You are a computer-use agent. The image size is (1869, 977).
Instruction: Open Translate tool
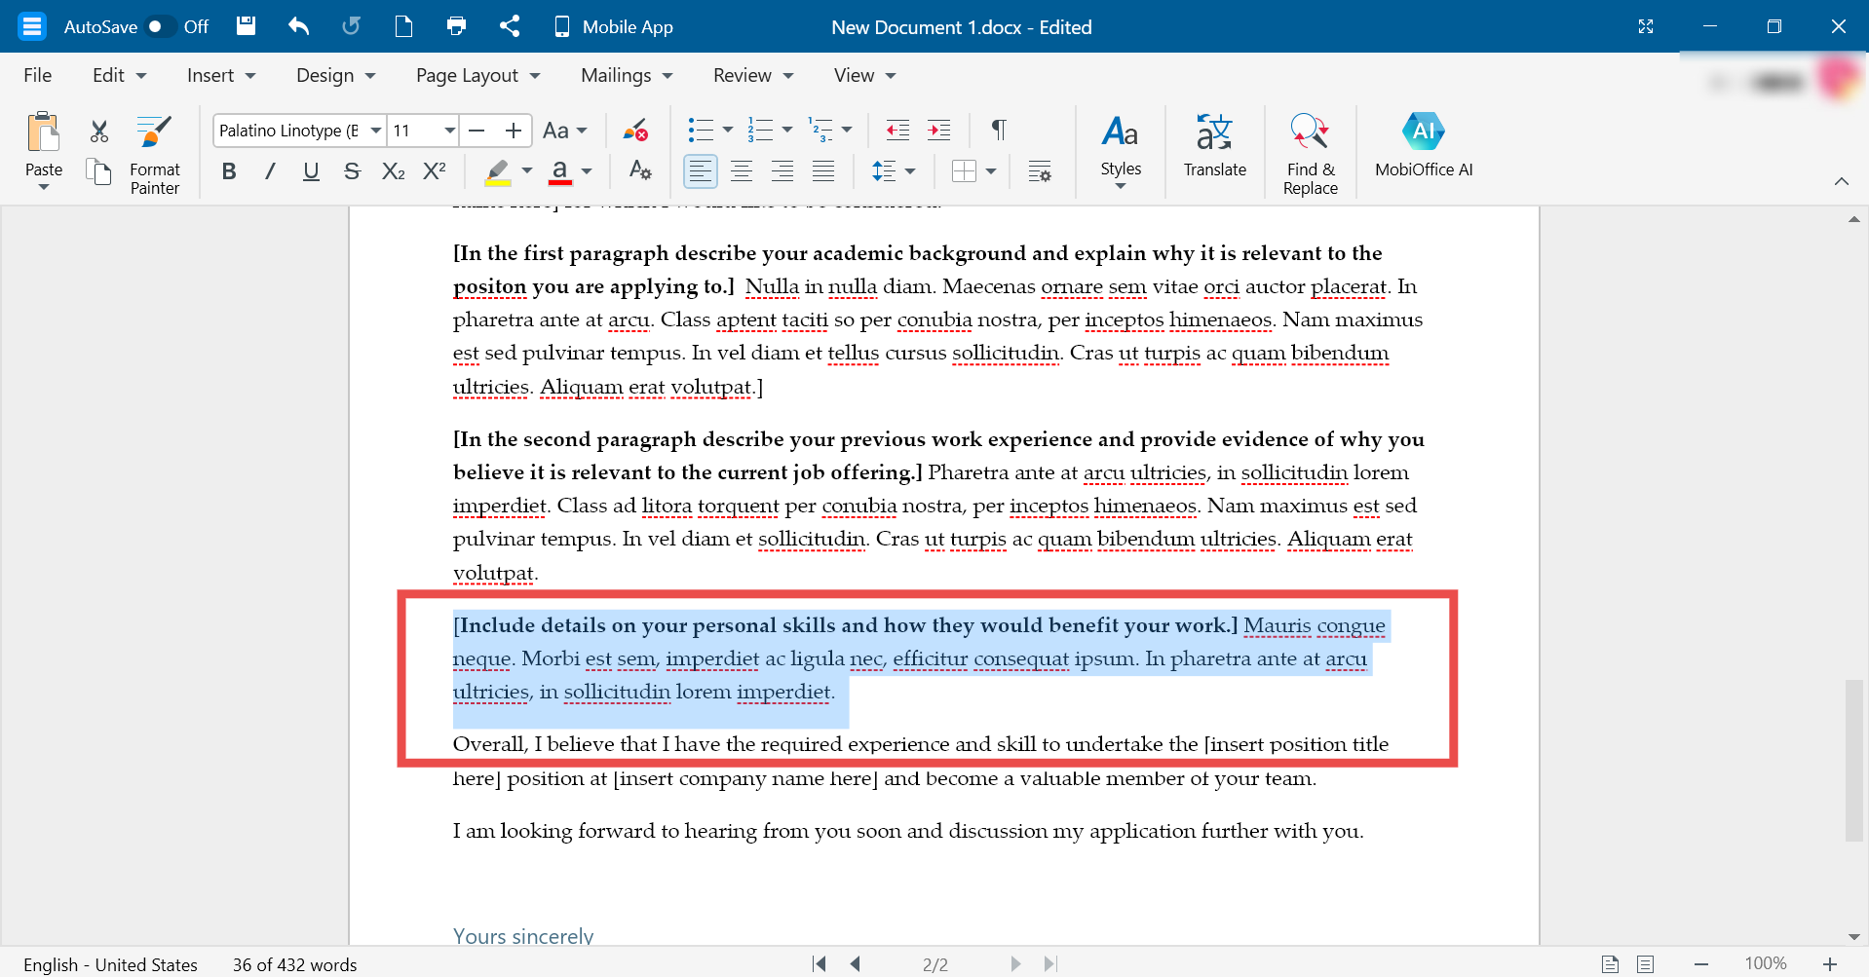coord(1215,146)
